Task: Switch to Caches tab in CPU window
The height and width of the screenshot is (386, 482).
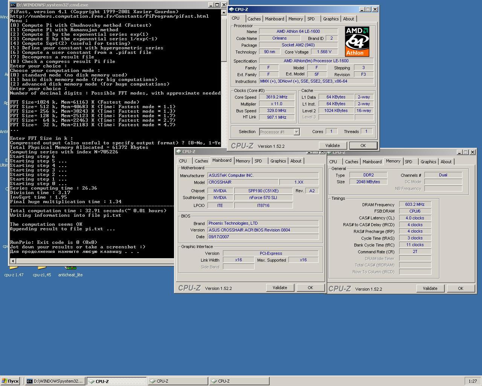Action: click(x=254, y=19)
